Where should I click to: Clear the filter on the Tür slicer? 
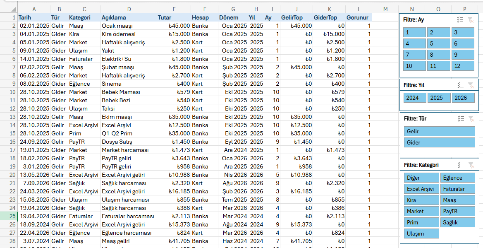point(471,118)
